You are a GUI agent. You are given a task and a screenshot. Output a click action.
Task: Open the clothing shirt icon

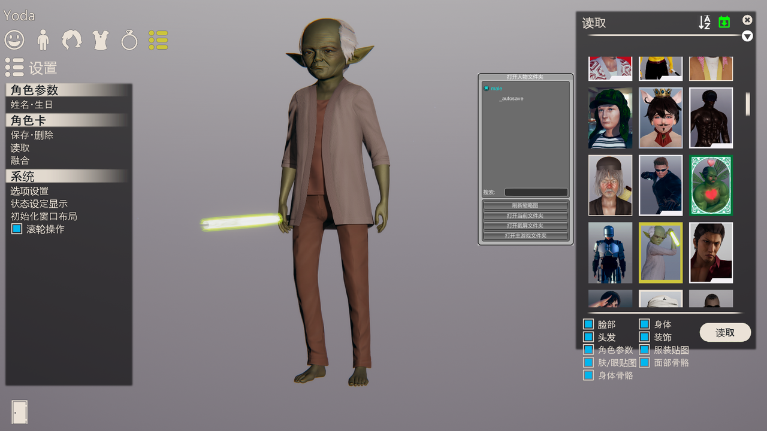point(101,40)
